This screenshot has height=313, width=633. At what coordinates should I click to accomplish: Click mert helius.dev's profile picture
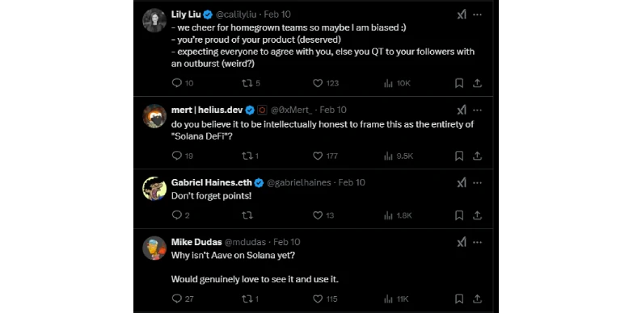[154, 116]
